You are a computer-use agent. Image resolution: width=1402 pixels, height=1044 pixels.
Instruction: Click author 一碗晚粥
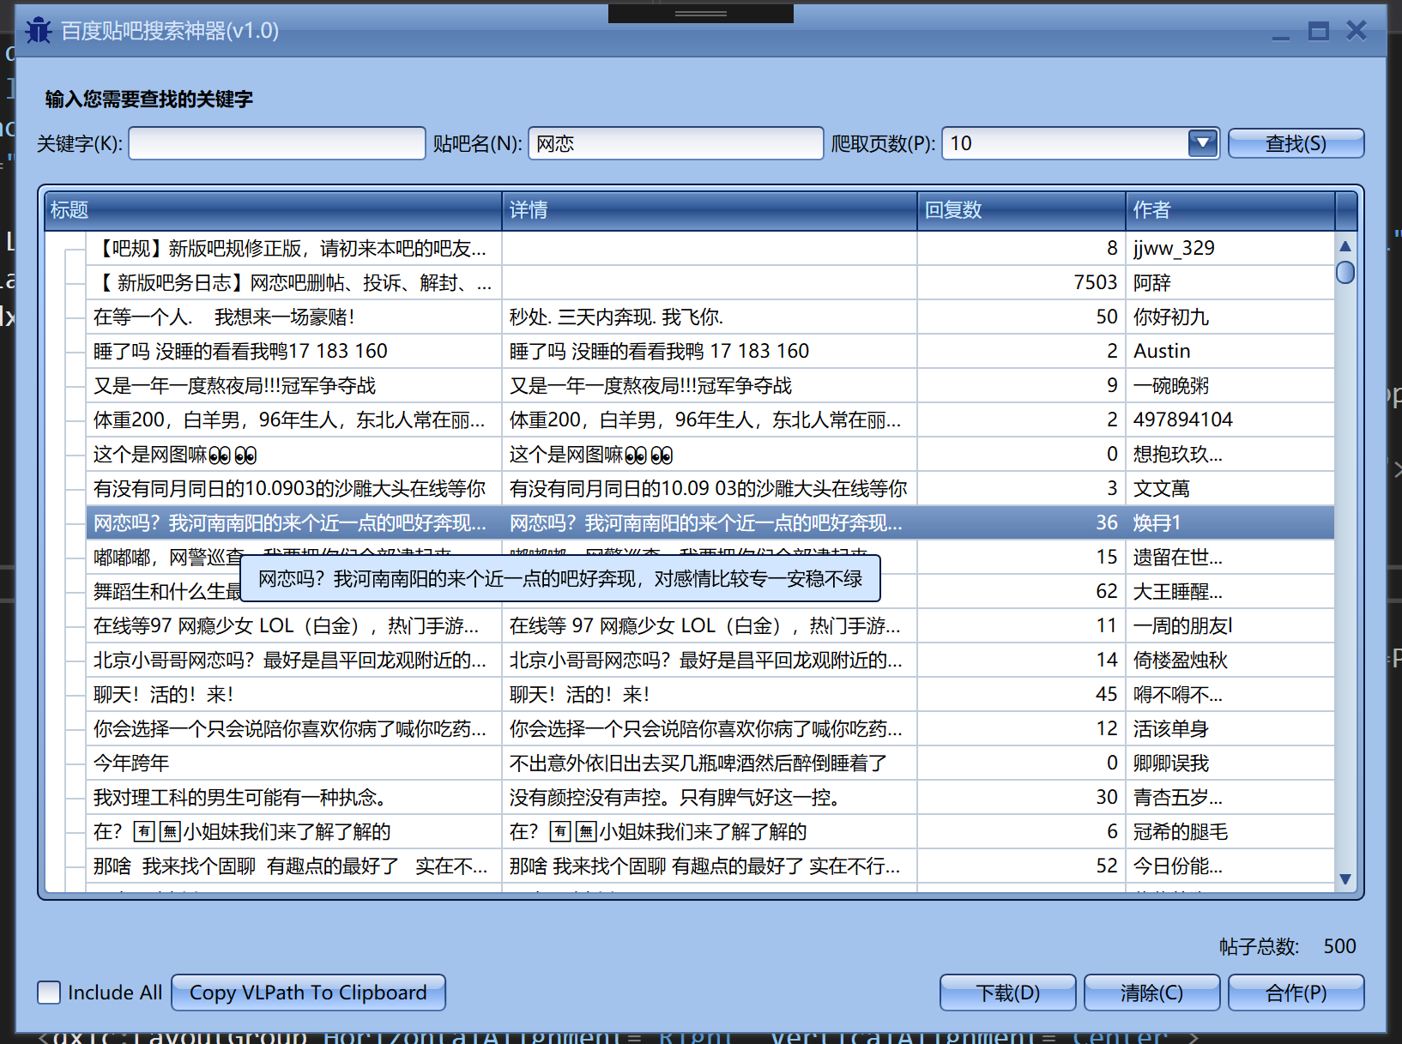(1171, 386)
